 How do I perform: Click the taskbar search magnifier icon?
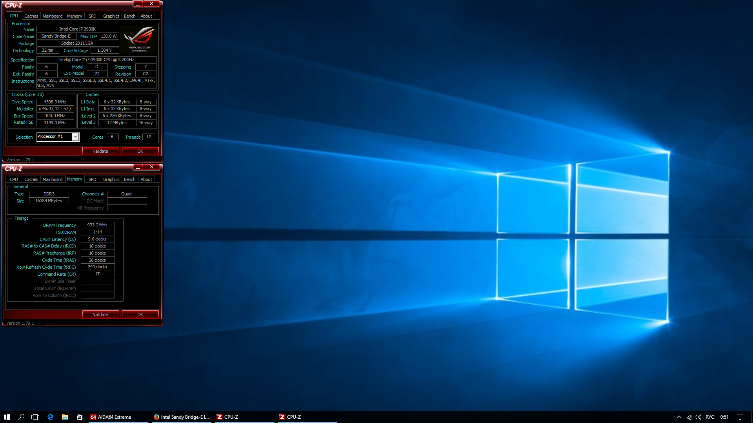point(21,417)
